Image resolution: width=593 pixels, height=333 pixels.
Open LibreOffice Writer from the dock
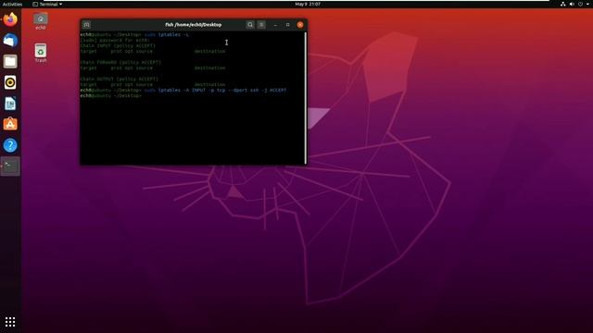tap(10, 104)
